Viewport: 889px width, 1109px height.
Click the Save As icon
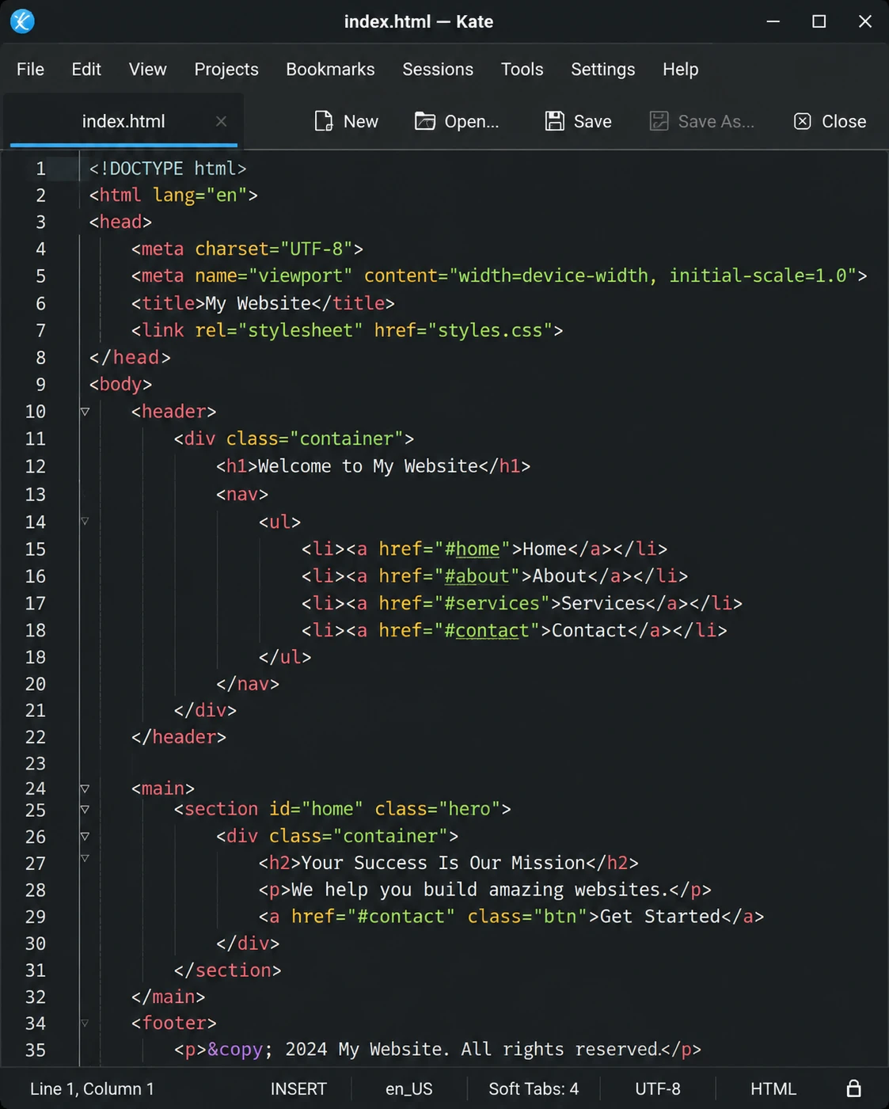click(659, 121)
